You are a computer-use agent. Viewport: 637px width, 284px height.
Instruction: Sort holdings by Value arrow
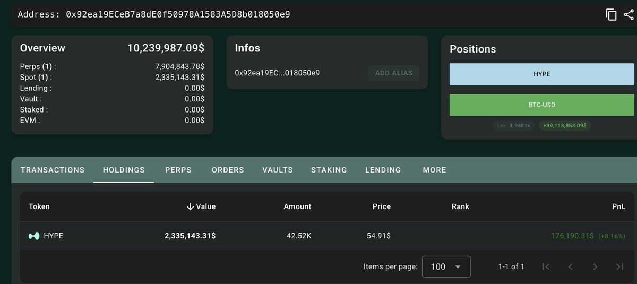(x=190, y=206)
